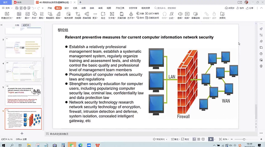Click the Collaborate (协作) button
This screenshot has width=265, height=147.
pos(240,8)
